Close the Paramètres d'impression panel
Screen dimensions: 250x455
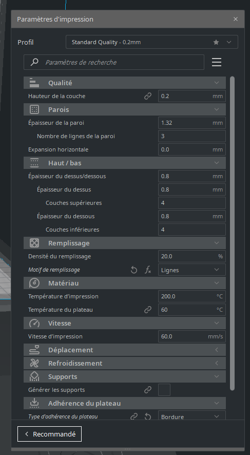[236, 19]
